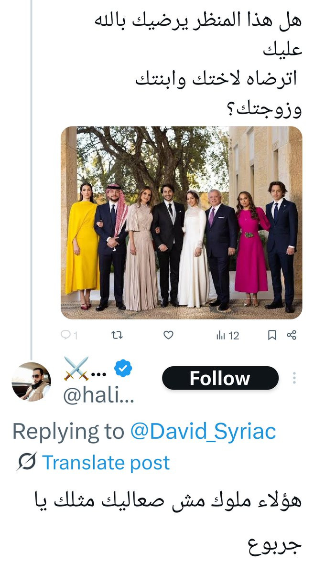
Task: Open view analytics bar chart icon
Action: pyautogui.click(x=220, y=335)
